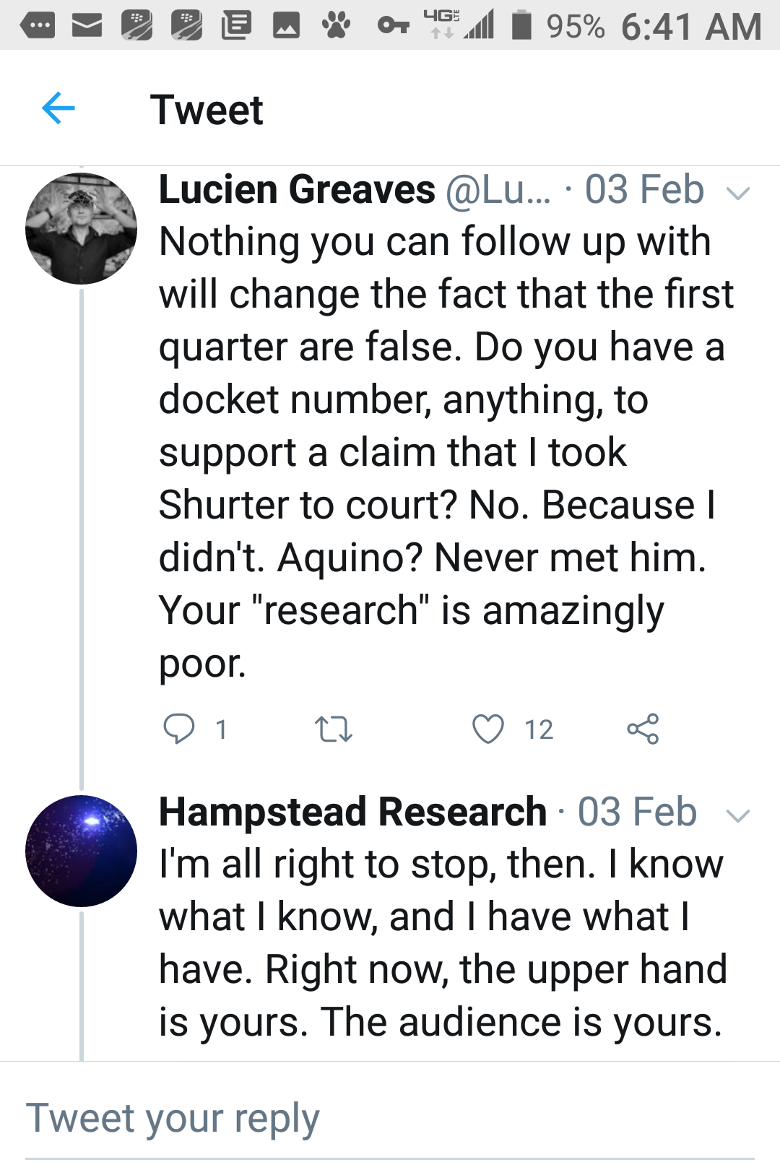Open tweet options chevron for Lucien Greaves
This screenshot has height=1170, width=780.
pyautogui.click(x=737, y=193)
